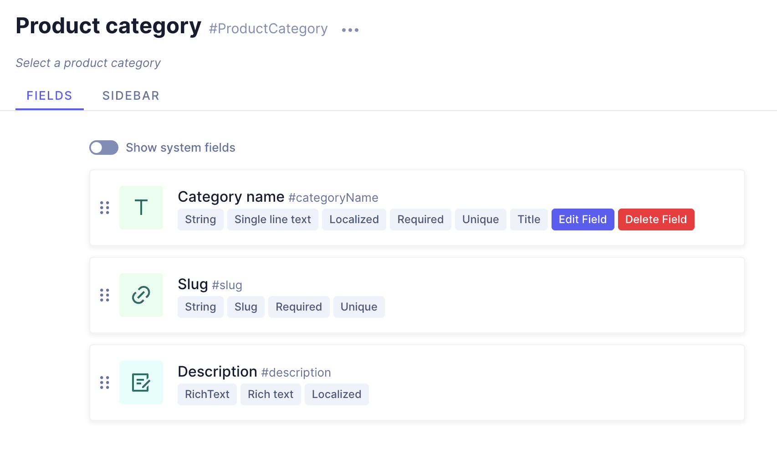This screenshot has height=449, width=777.
Task: Click the Localized badge on Description
Action: (337, 394)
